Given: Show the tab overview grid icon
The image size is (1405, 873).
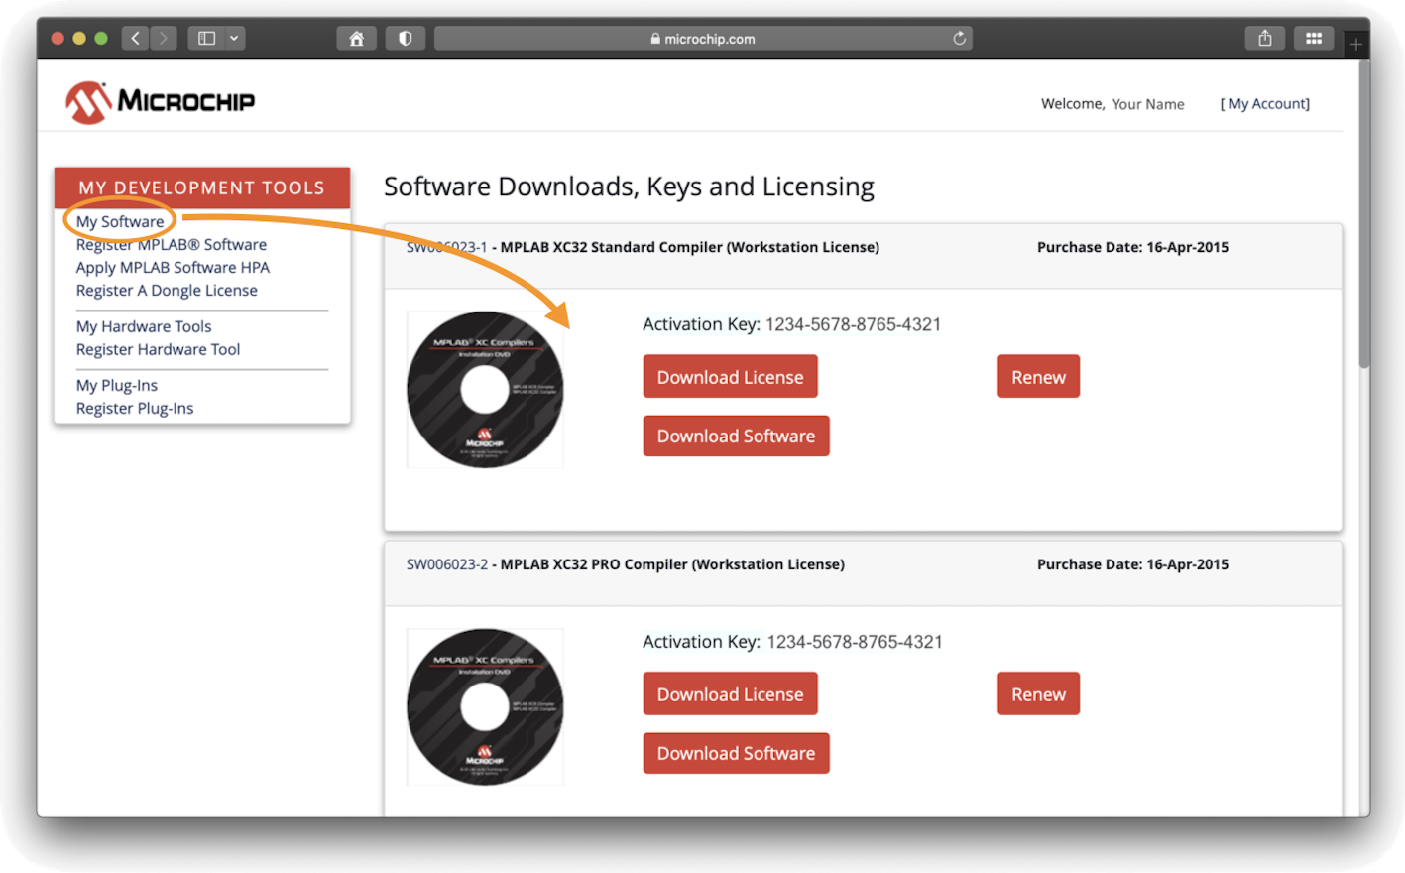Looking at the screenshot, I should (x=1313, y=39).
